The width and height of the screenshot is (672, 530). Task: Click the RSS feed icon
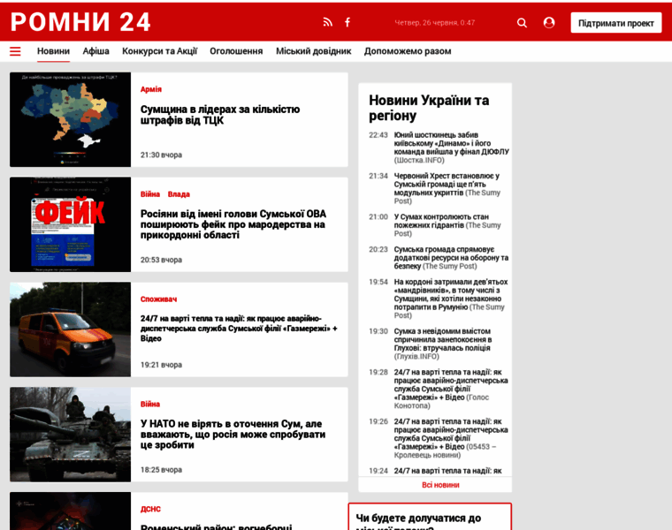click(327, 22)
